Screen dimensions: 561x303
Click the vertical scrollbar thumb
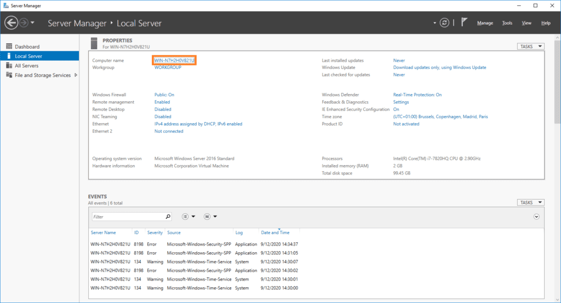[x=557, y=82]
